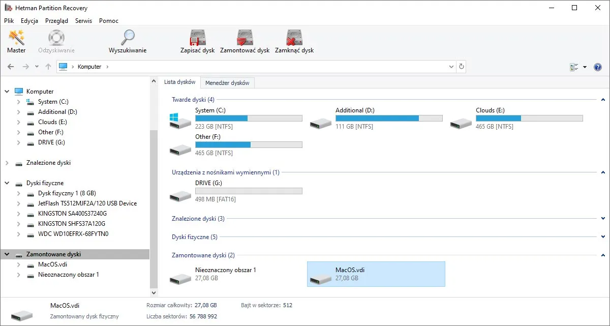Screen dimensions: 610x326
Task: Select WDC WD10EFRX-68FYTN0 in the tree
Action: pyautogui.click(x=73, y=234)
